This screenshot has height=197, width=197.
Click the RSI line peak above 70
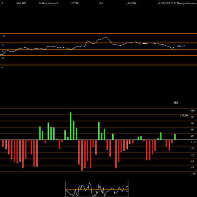(x=105, y=37)
